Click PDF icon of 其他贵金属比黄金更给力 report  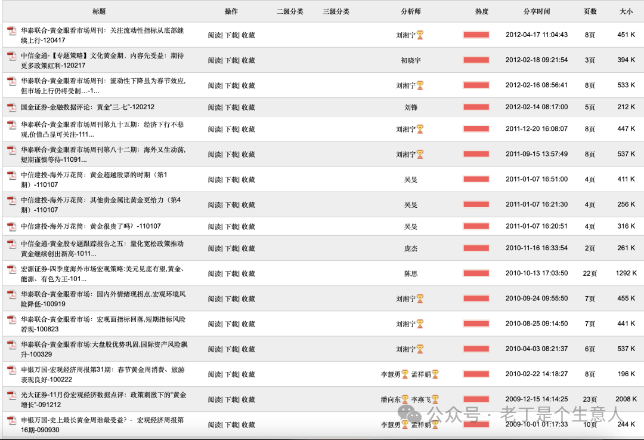pos(12,200)
